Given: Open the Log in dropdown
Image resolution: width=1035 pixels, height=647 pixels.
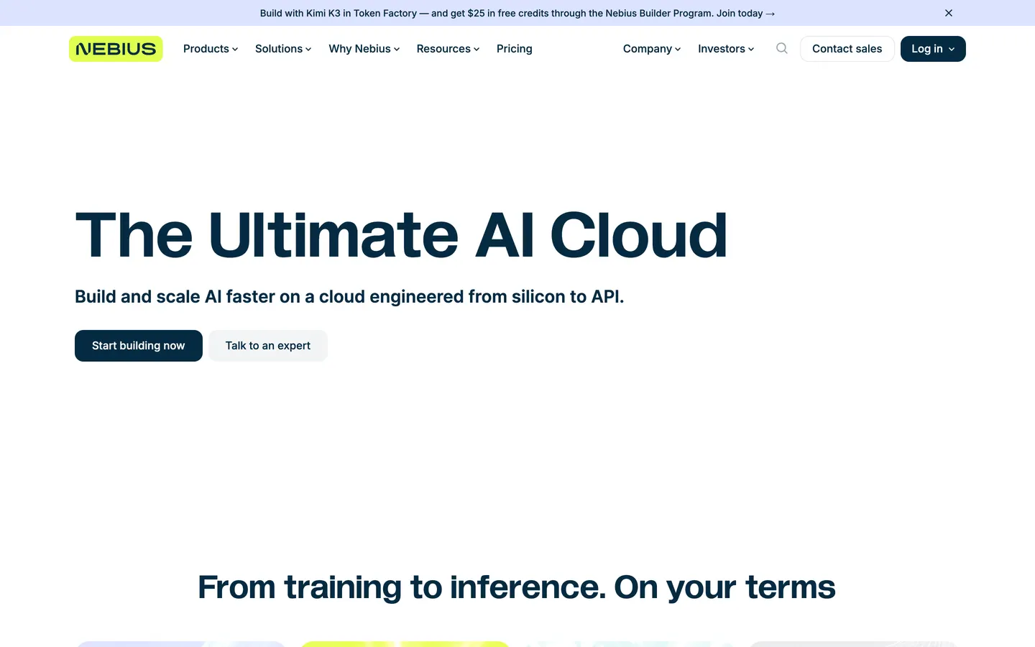Looking at the screenshot, I should [x=933, y=49].
